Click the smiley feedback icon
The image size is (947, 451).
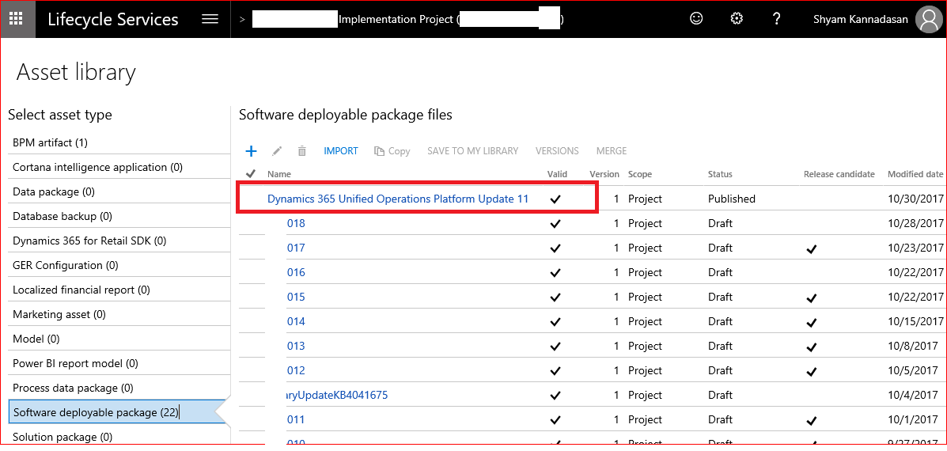tap(696, 19)
